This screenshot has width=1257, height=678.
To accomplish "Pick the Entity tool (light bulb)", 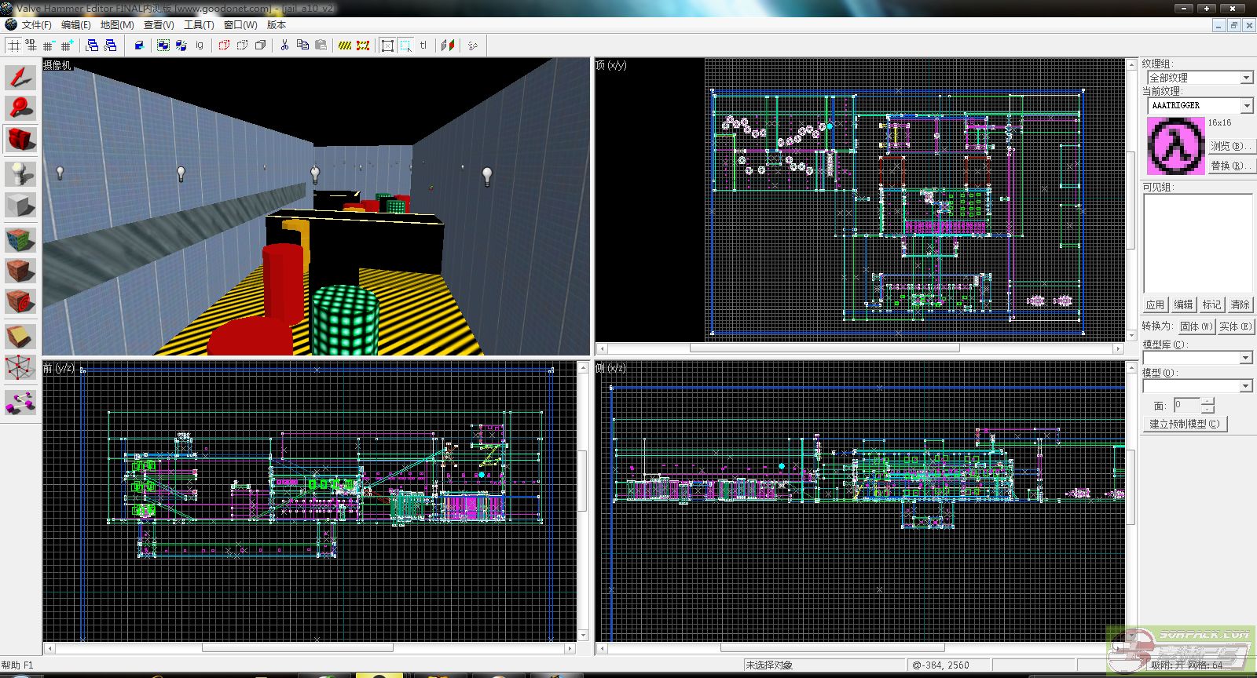I will [20, 173].
